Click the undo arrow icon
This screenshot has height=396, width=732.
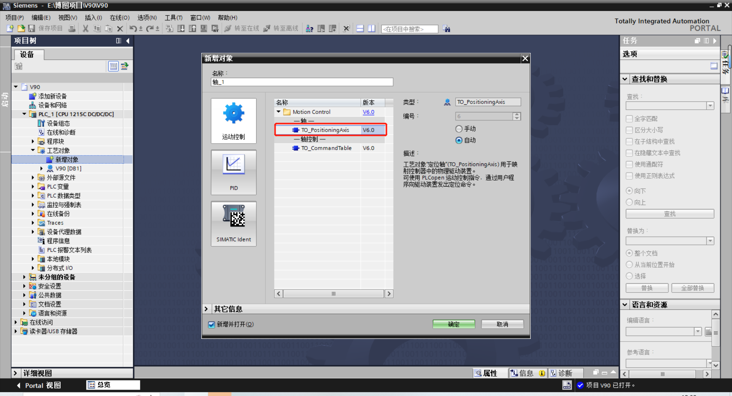click(133, 29)
